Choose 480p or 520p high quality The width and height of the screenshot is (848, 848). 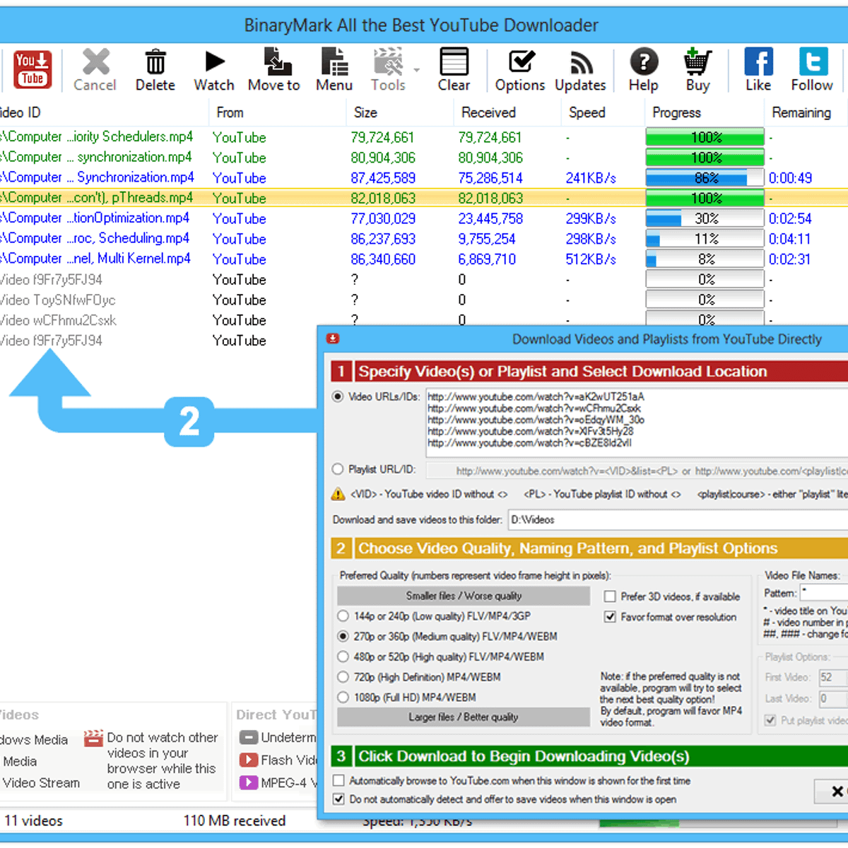click(x=343, y=656)
